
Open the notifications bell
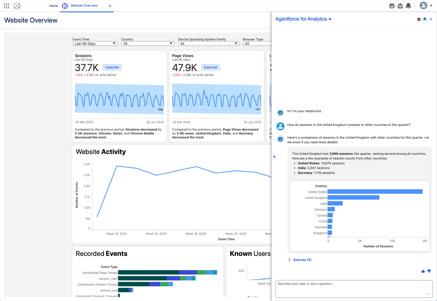click(408, 6)
